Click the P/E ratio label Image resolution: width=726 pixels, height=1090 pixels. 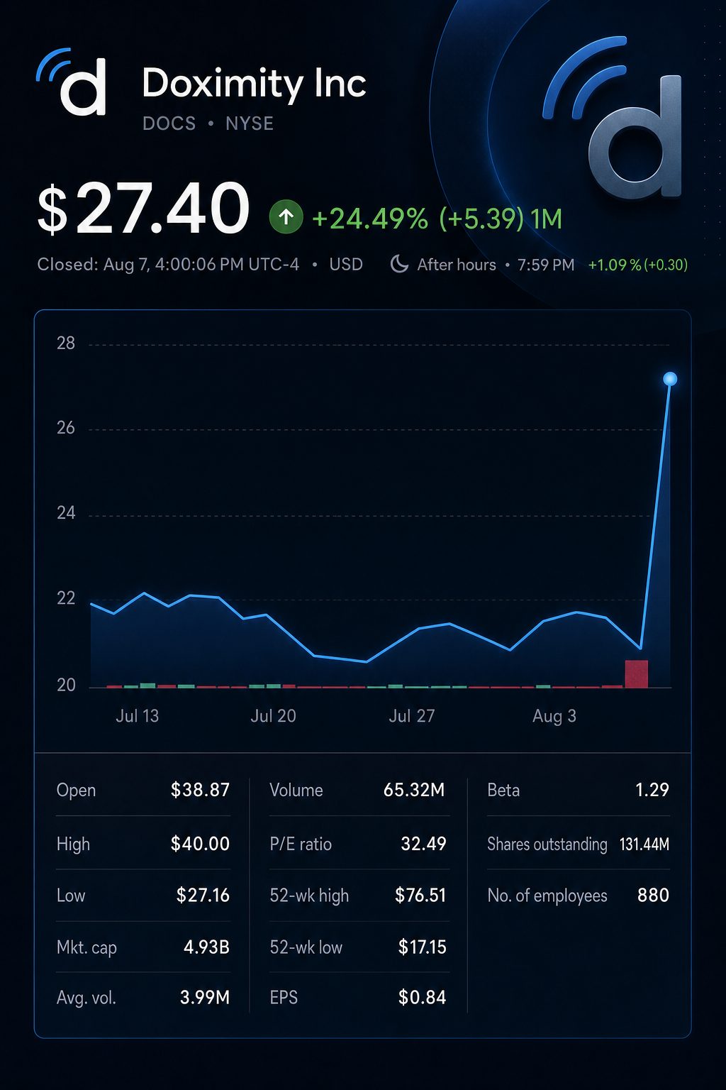coord(301,844)
